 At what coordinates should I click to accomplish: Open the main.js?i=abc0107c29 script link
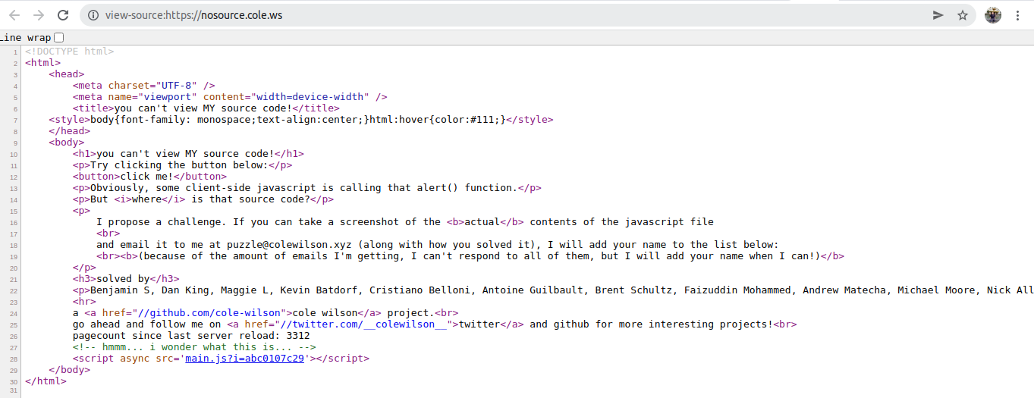coord(245,358)
